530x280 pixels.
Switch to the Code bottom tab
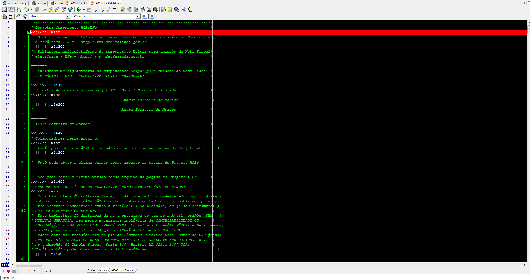point(91,271)
